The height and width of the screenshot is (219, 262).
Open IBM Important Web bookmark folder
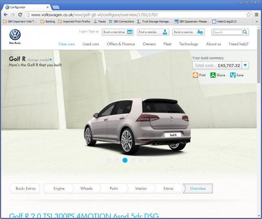(20, 21)
